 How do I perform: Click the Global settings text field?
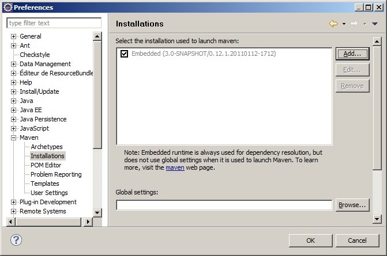pos(224,205)
